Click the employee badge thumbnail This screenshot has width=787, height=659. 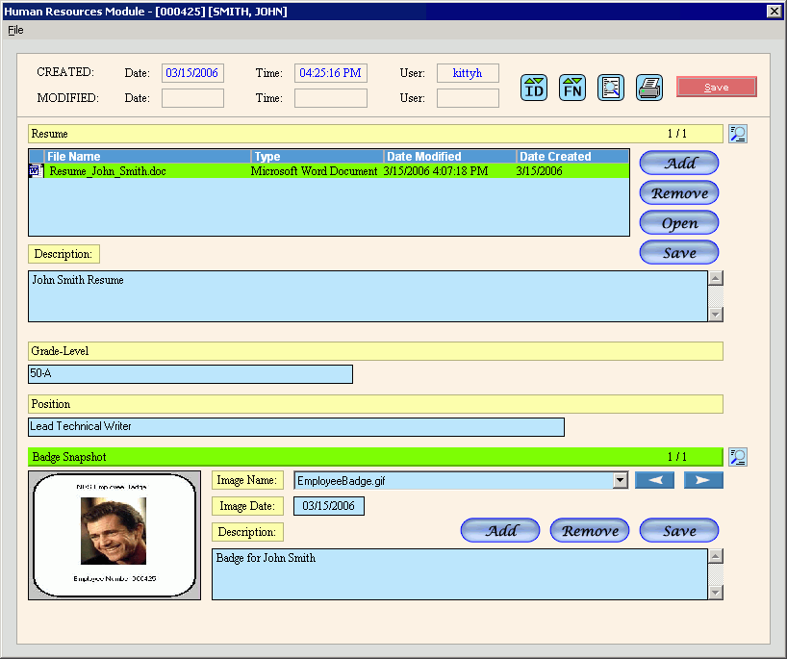click(x=114, y=536)
